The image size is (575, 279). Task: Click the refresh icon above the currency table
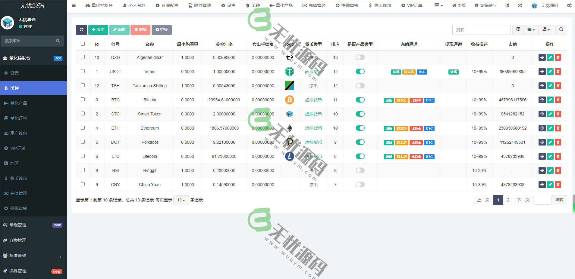click(81, 30)
